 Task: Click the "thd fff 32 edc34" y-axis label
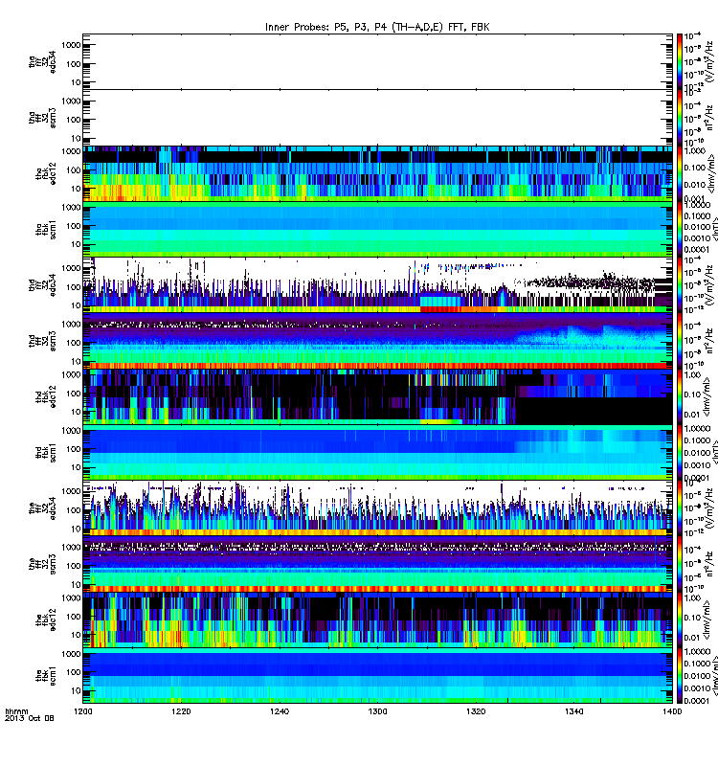coord(42,284)
